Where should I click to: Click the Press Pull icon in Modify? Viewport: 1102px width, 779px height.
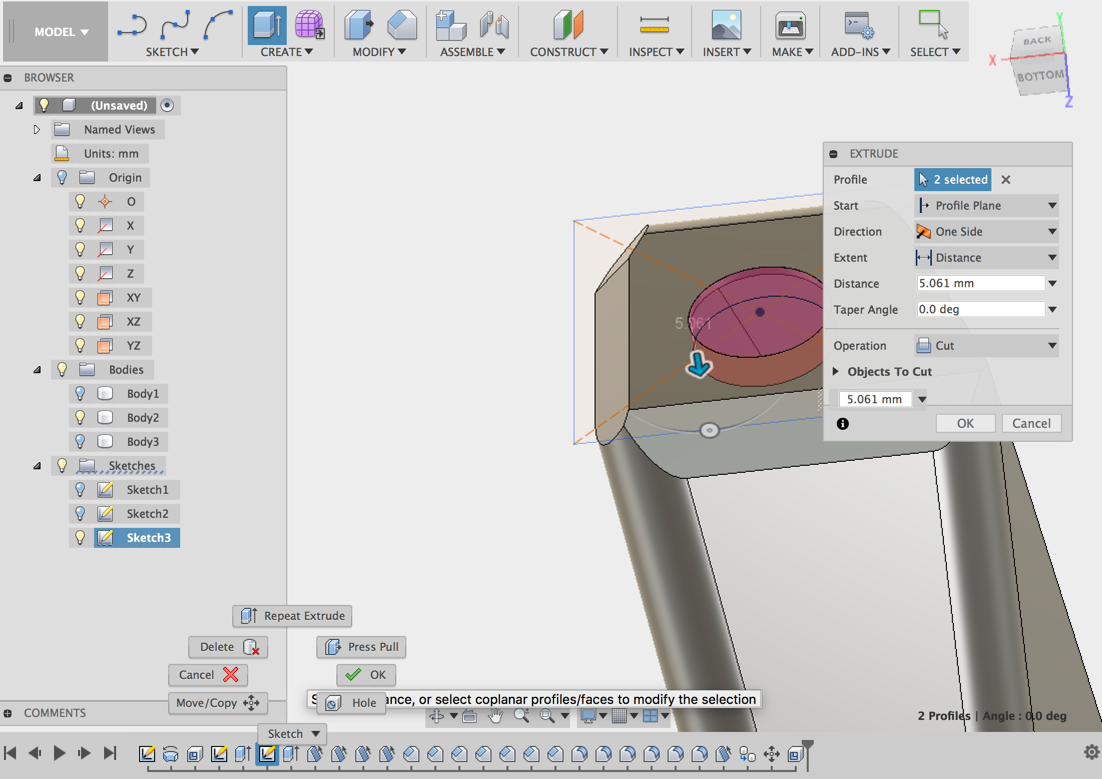[x=359, y=25]
